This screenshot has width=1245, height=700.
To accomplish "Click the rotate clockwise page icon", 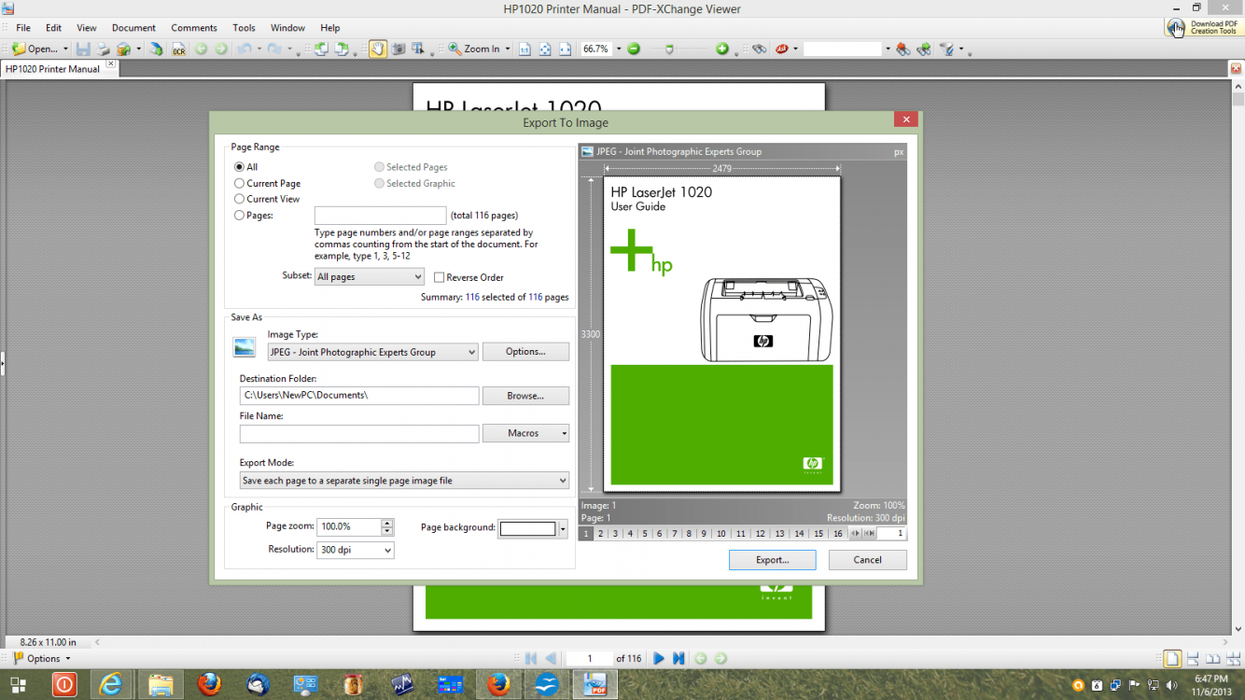I will [342, 49].
